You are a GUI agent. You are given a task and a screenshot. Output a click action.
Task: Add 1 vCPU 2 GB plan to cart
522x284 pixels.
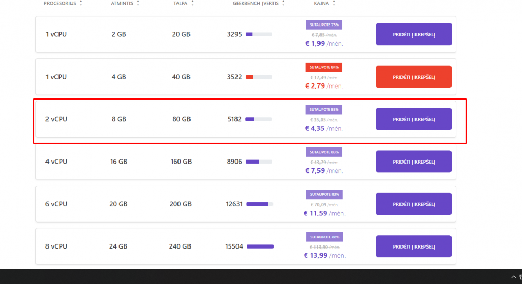click(413, 34)
